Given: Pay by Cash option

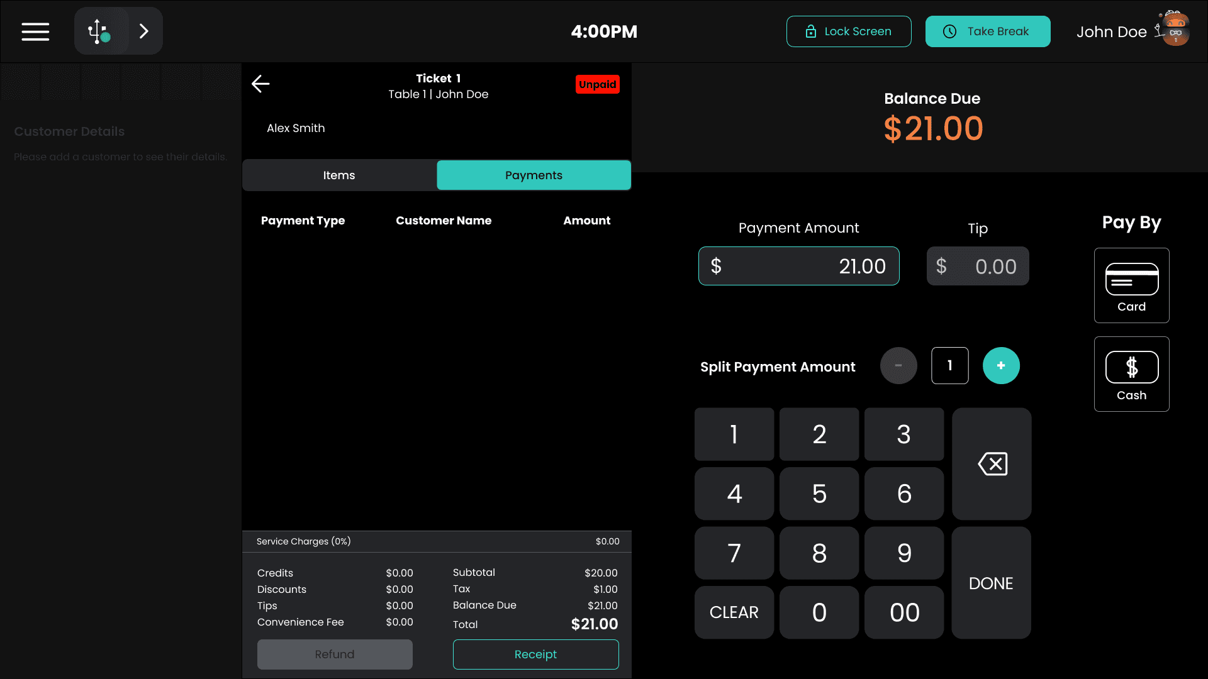Looking at the screenshot, I should 1131,374.
